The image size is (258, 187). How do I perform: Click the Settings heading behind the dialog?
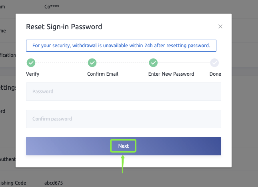pyautogui.click(x=8, y=88)
